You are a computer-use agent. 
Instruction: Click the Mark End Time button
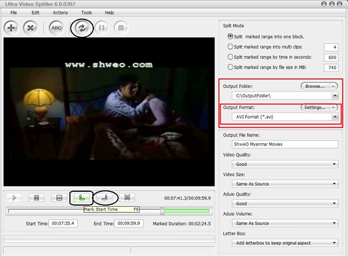pyautogui.click(x=104, y=197)
